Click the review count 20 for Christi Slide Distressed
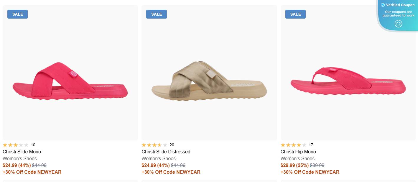The width and height of the screenshot is (418, 182). (x=172, y=145)
